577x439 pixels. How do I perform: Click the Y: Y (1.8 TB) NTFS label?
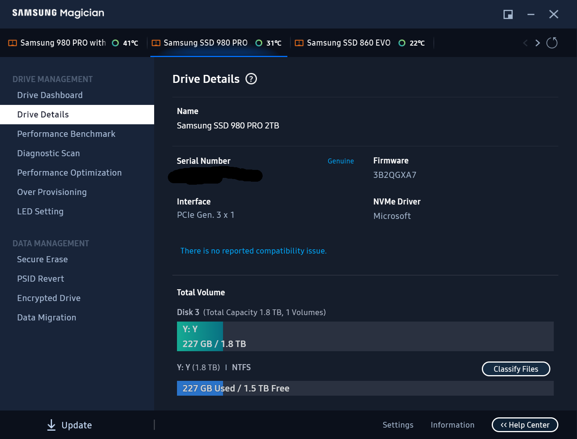coord(214,368)
